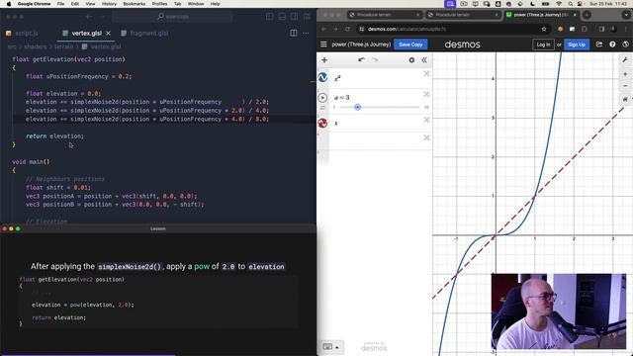Click the return elevation; code line
The image size is (633, 356).
click(x=55, y=136)
